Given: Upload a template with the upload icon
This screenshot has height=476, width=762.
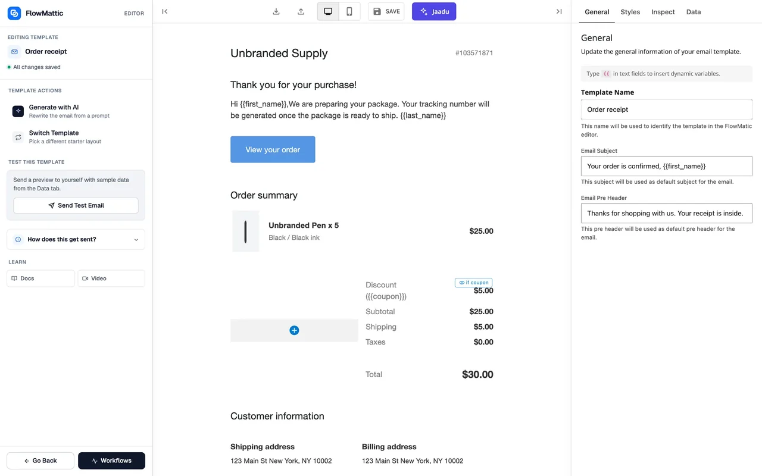Looking at the screenshot, I should (x=301, y=11).
